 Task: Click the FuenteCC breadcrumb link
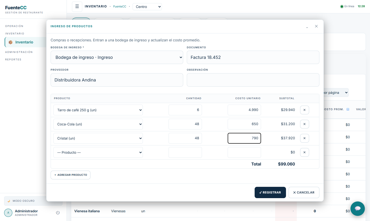[x=120, y=7]
